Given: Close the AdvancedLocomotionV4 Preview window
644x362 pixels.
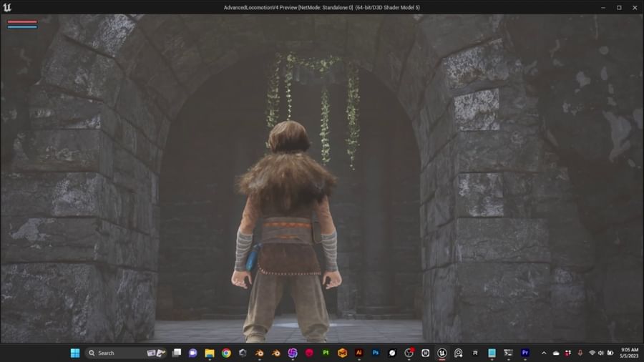Looking at the screenshot, I should 635,7.
